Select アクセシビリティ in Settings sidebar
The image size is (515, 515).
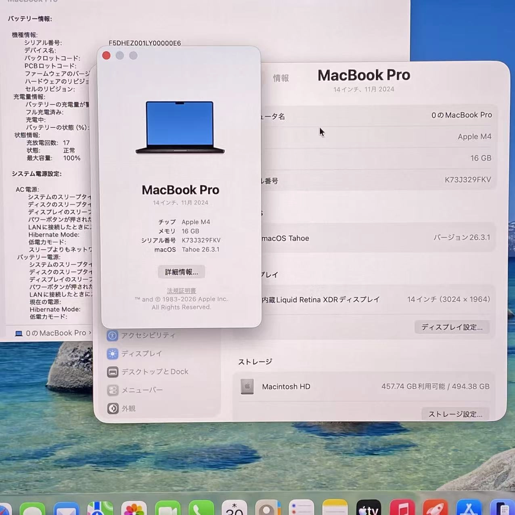point(148,335)
